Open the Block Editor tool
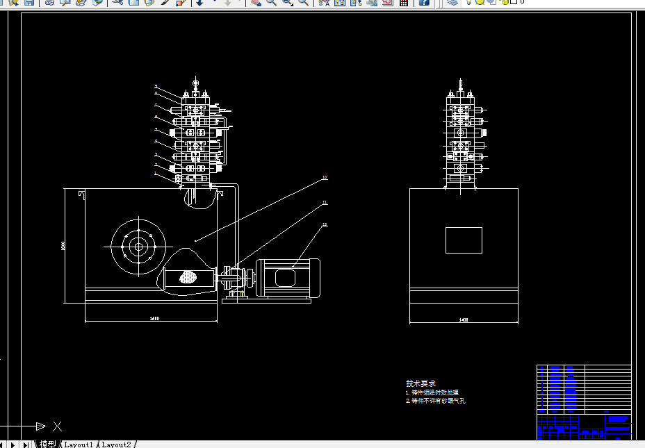Viewport: 645px width, 448px height. [x=181, y=2]
